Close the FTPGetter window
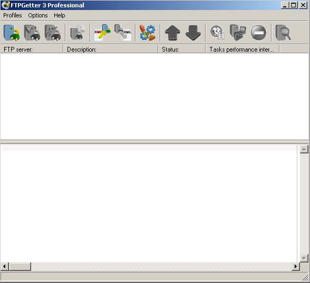This screenshot has height=283, width=310. tap(303, 5)
